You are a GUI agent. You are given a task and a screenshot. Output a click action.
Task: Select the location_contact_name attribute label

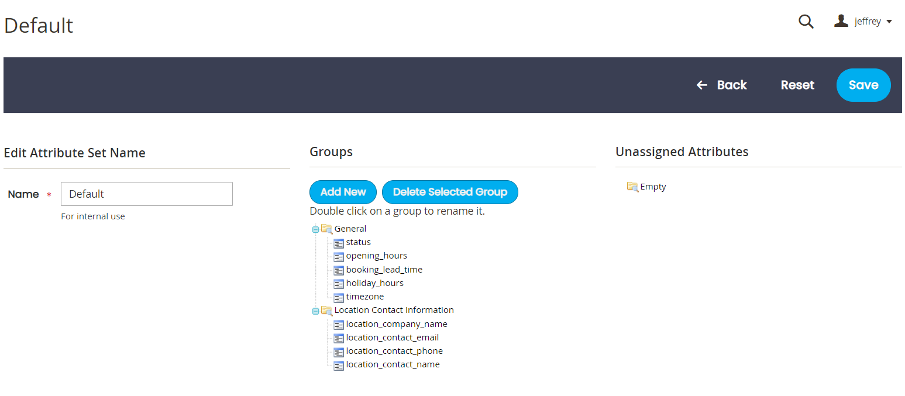click(x=393, y=364)
